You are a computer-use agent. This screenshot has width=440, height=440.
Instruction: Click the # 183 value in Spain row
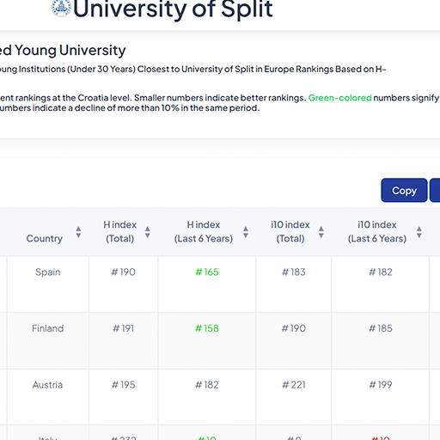294,272
